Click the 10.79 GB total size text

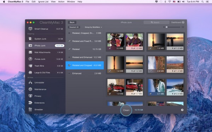[x=139, y=110]
